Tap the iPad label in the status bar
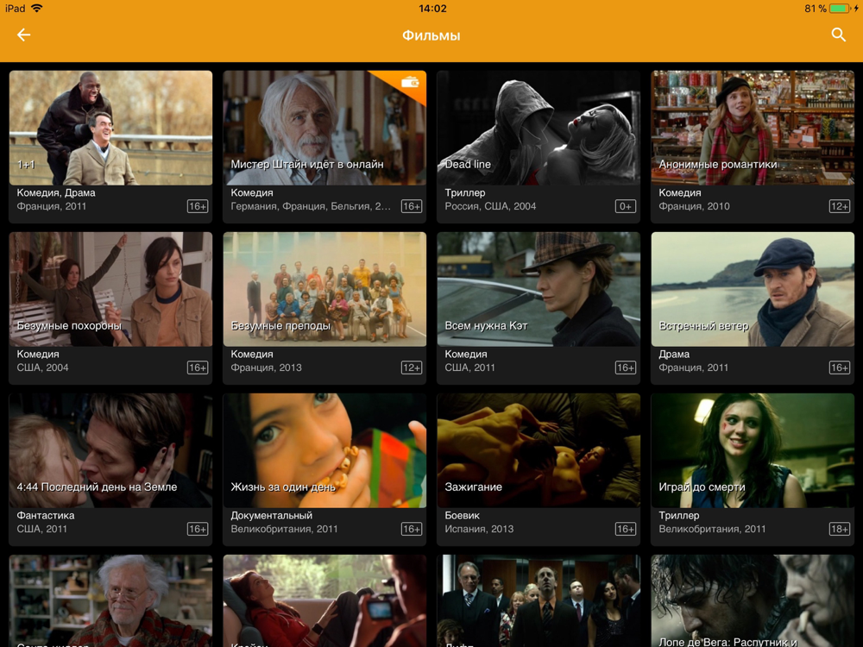The height and width of the screenshot is (647, 863). 15,9
